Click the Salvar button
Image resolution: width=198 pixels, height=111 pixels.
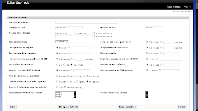[13, 107]
